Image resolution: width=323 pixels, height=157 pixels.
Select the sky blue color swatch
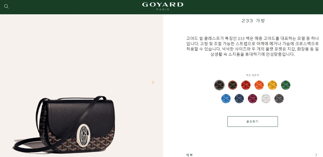point(226,98)
